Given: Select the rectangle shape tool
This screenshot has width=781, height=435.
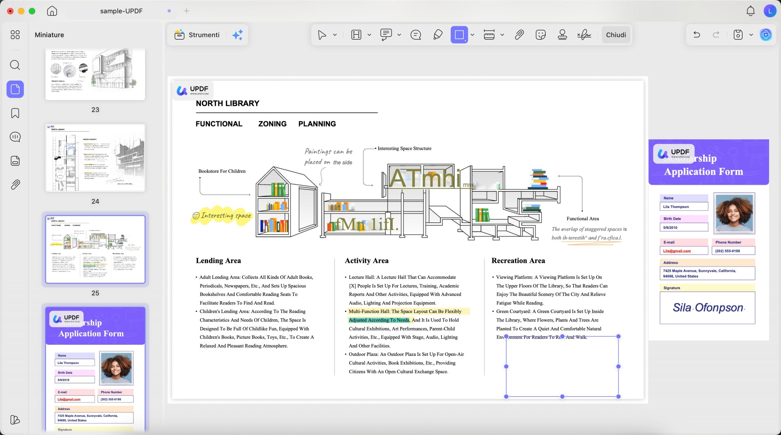Looking at the screenshot, I should (459, 35).
